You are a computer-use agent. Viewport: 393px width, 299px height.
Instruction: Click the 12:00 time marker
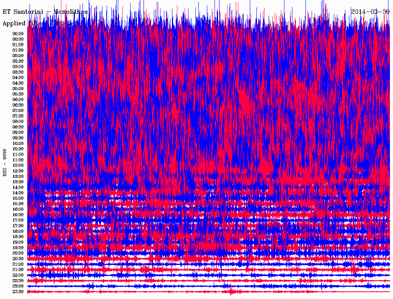point(18,166)
